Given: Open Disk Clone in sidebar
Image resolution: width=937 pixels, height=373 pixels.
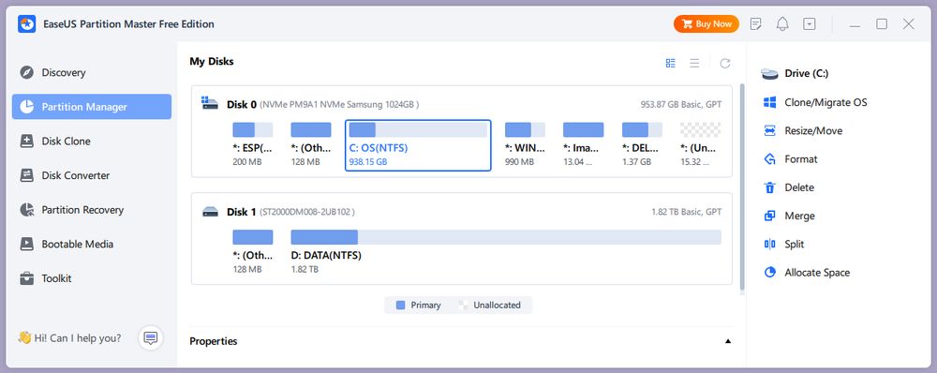Looking at the screenshot, I should tap(92, 142).
